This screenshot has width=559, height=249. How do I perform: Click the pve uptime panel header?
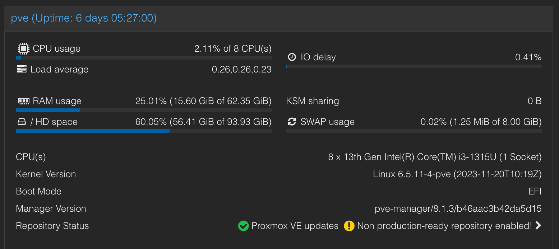[84, 18]
